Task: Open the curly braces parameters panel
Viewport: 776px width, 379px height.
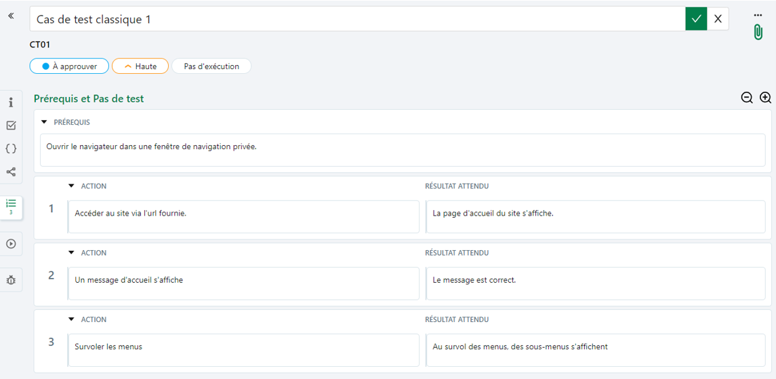Action: click(11, 148)
